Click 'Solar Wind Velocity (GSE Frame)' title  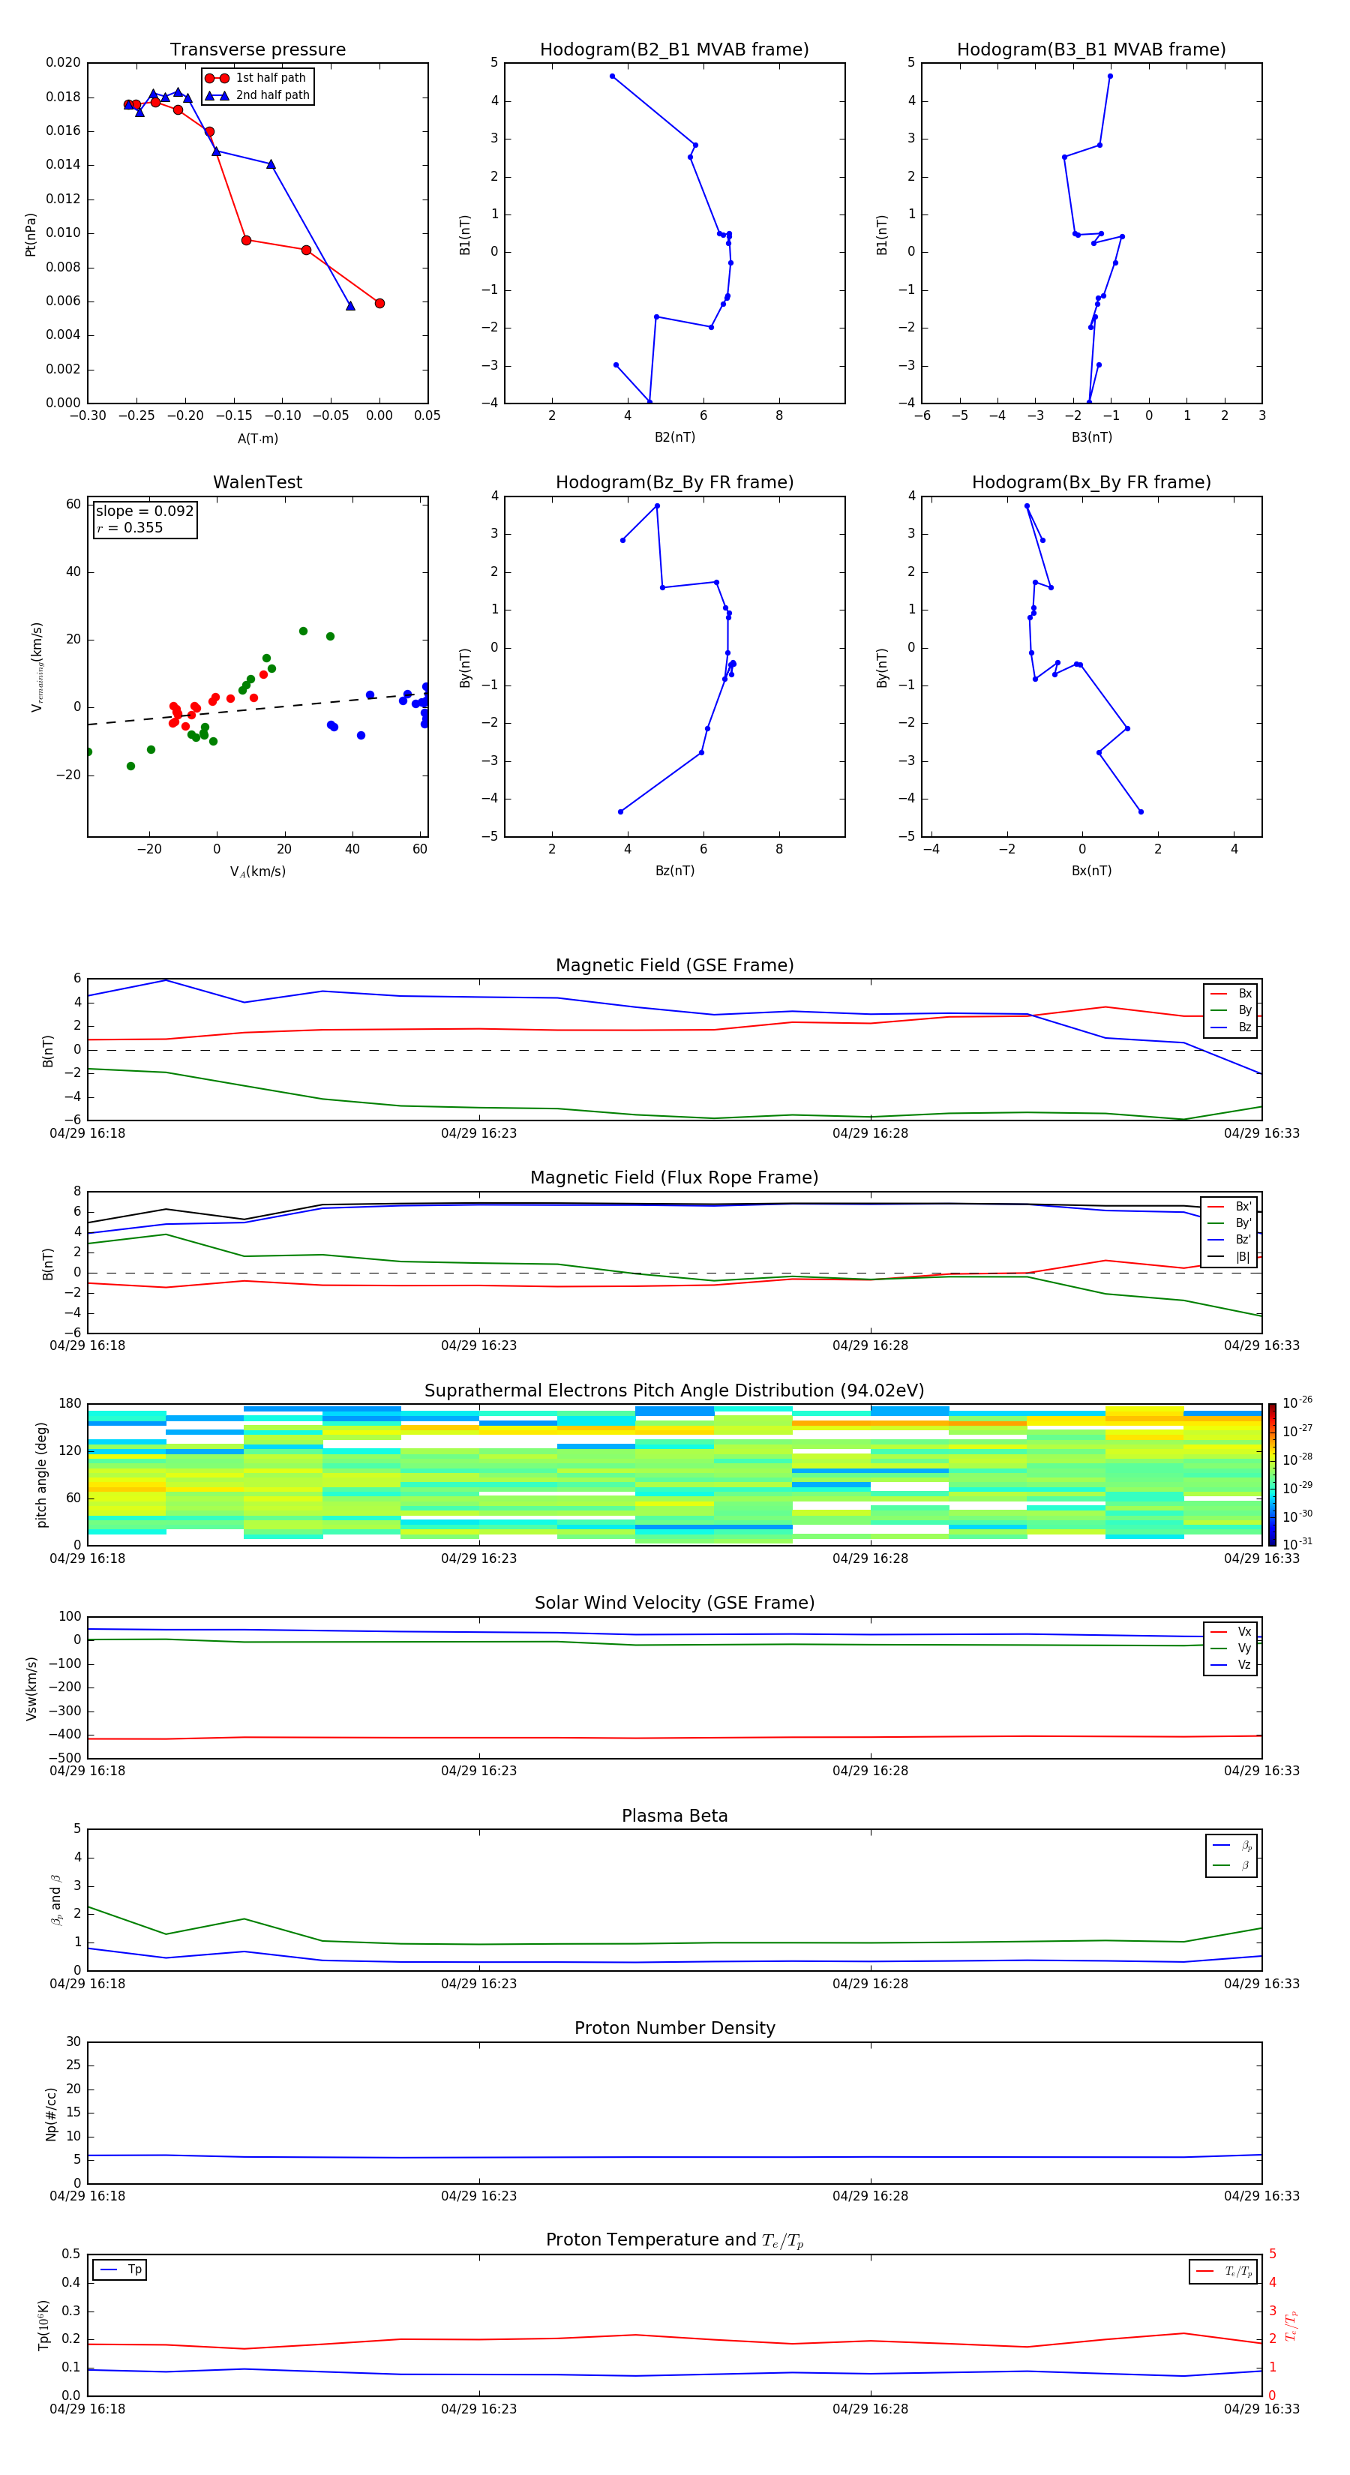(x=674, y=1603)
